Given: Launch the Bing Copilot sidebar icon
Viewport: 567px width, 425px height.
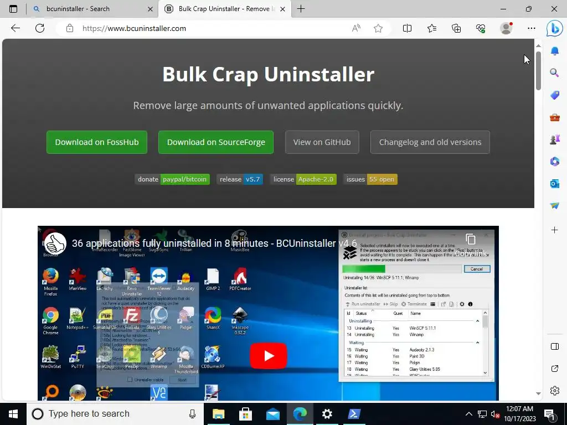Looking at the screenshot, I should (x=554, y=29).
